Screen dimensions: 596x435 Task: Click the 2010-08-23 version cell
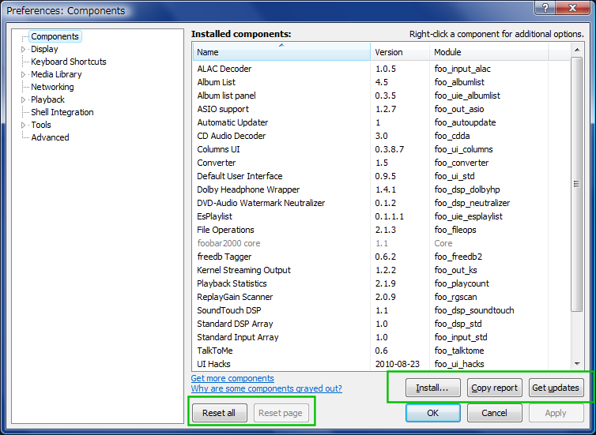click(398, 364)
